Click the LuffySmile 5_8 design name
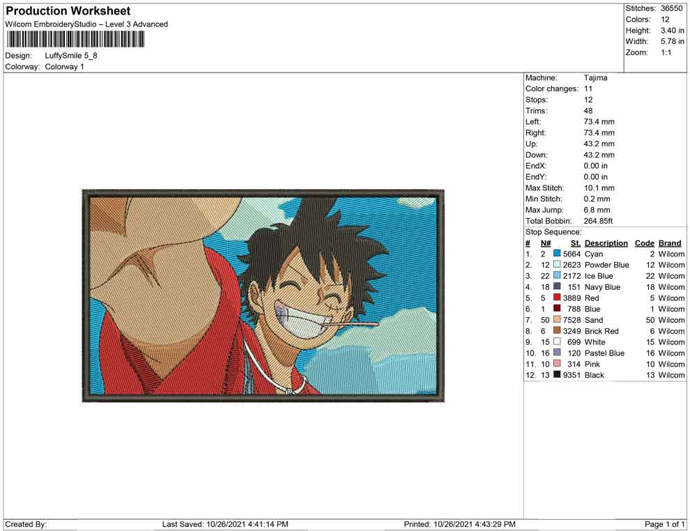Image resolution: width=690 pixels, height=531 pixels. pos(71,56)
